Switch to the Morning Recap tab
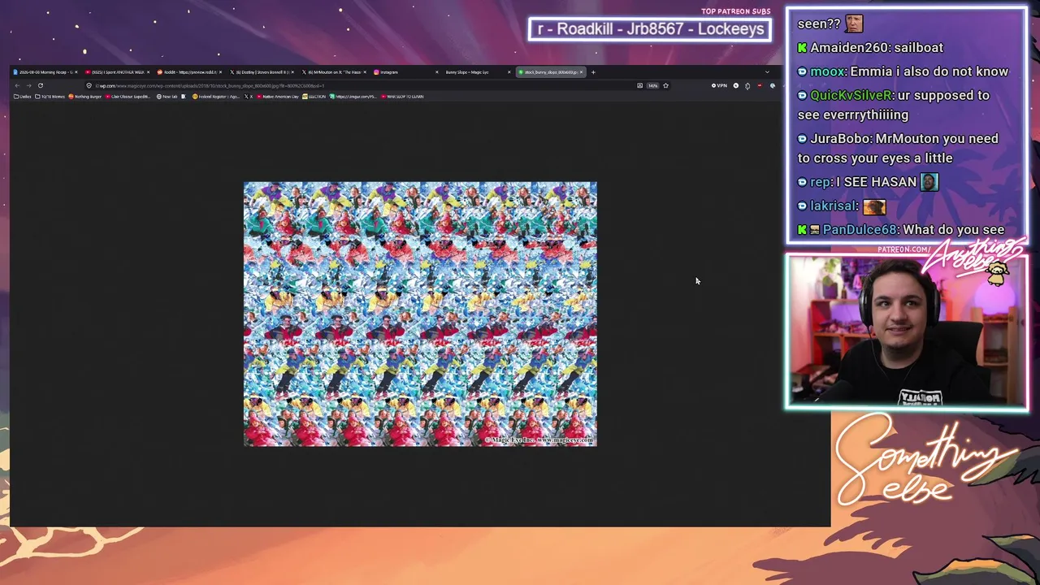The width and height of the screenshot is (1040, 585). pos(45,72)
